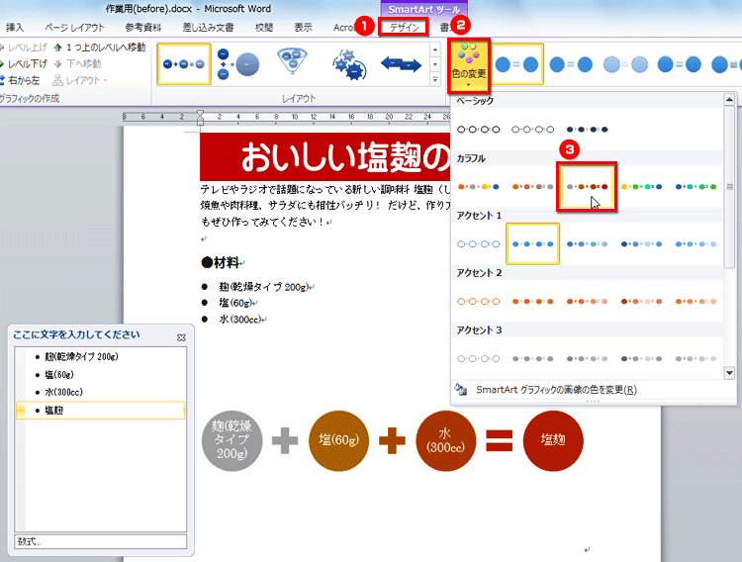The height and width of the screenshot is (562, 742).
Task: Choose second Basic light outline color option
Action: pos(533,130)
